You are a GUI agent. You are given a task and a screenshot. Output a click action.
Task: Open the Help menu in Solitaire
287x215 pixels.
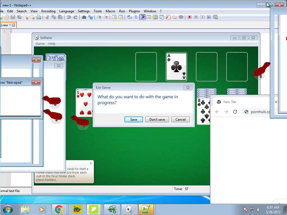click(52, 44)
